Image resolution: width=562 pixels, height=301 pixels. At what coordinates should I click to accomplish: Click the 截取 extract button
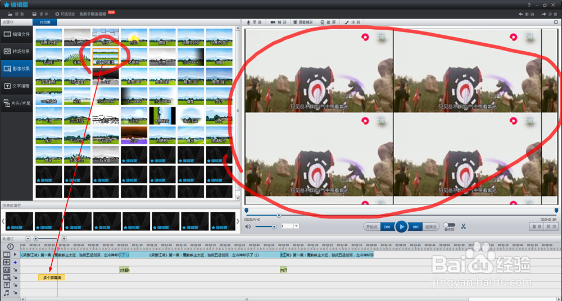pyautogui.click(x=536, y=227)
